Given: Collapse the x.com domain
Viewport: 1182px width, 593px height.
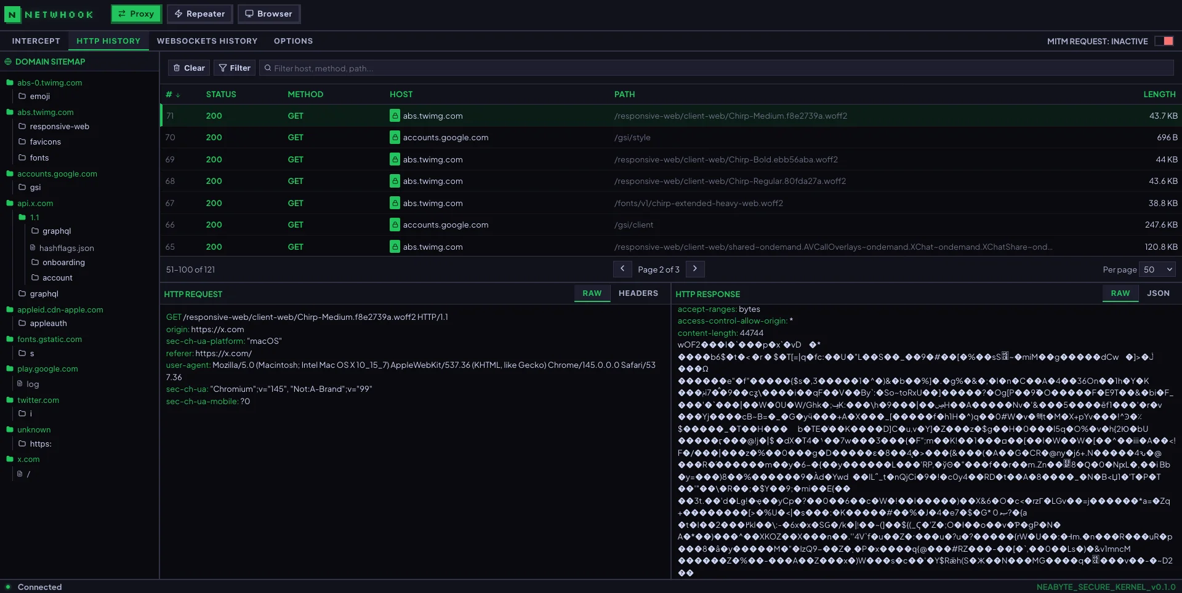Looking at the screenshot, I should (23, 459).
